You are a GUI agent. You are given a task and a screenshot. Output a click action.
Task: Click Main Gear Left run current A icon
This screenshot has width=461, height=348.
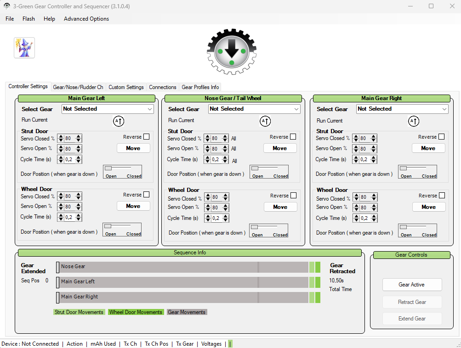[x=119, y=121]
